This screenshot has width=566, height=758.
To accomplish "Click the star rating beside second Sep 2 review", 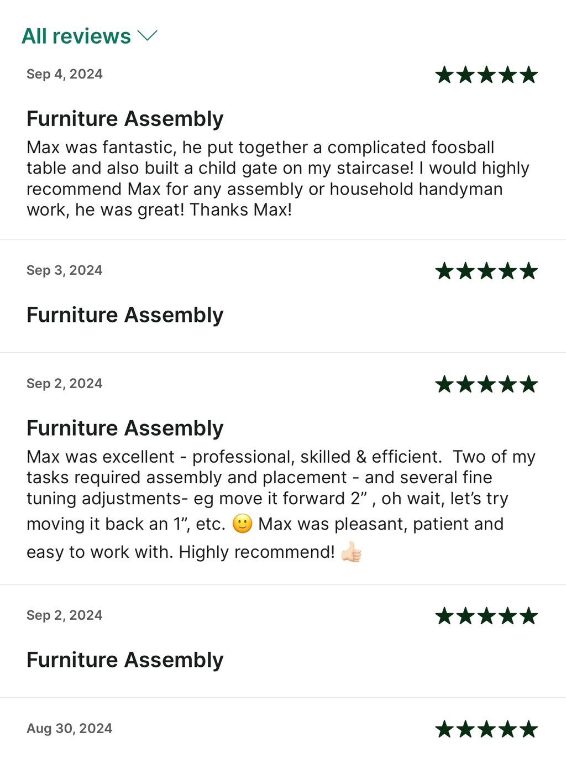I will point(486,615).
